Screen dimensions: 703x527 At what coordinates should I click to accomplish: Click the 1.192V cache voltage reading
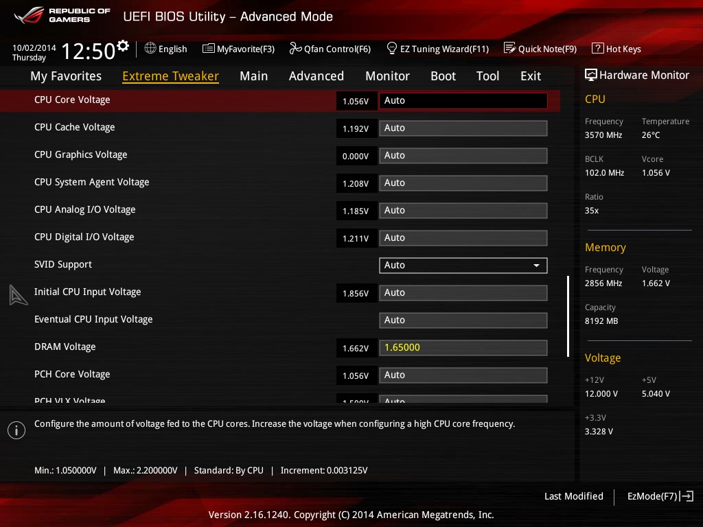coord(356,128)
